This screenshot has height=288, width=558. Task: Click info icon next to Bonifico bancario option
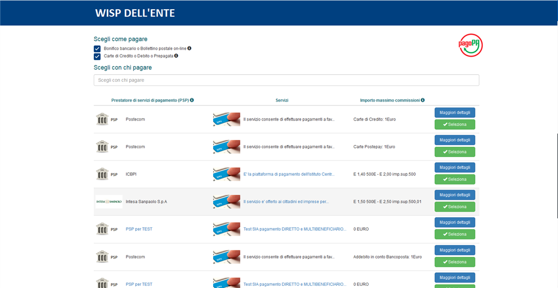190,49
